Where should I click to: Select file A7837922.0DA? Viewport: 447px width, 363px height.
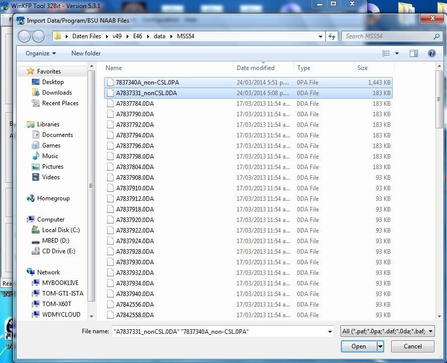tap(248, 230)
